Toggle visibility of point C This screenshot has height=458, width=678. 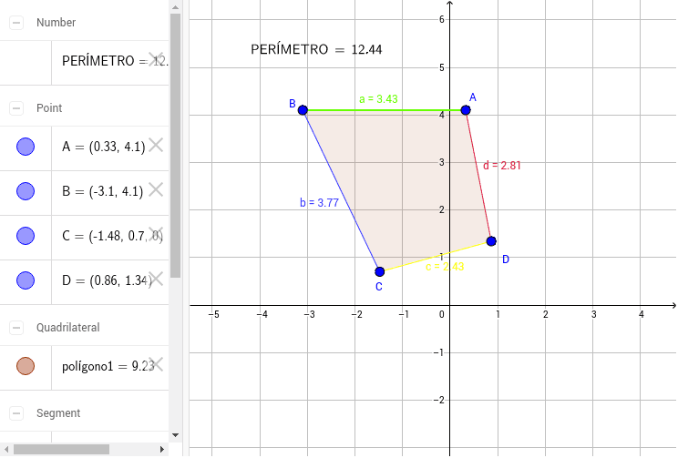[26, 236]
